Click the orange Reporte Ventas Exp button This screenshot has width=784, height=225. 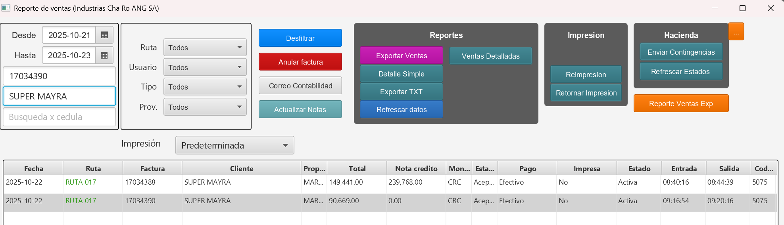[x=681, y=103]
